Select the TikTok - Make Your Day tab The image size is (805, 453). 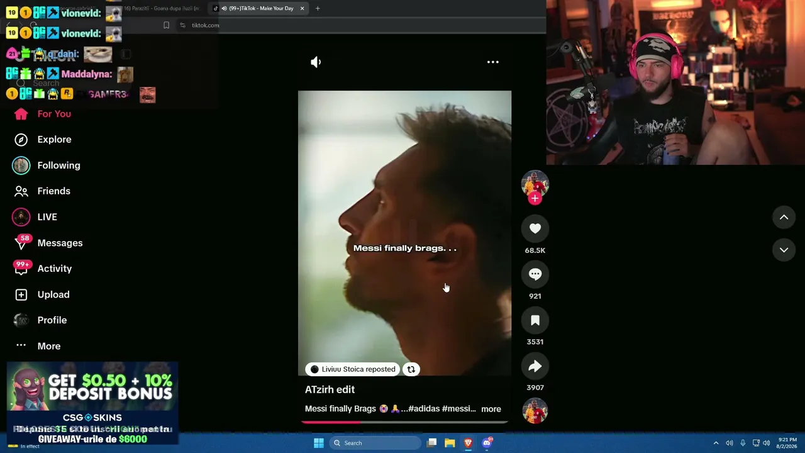[x=257, y=8]
